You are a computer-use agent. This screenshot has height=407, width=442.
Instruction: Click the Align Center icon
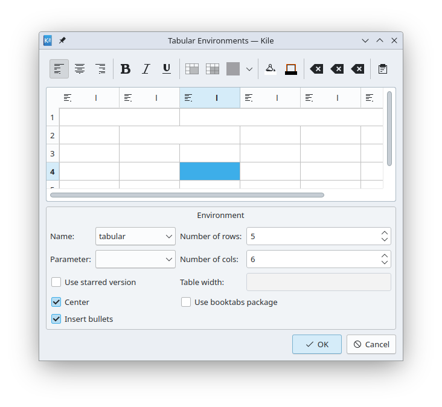point(80,69)
